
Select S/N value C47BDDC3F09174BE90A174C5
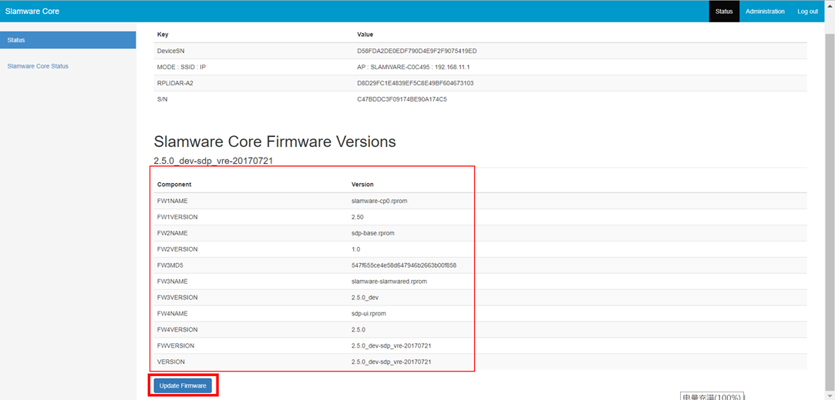coord(402,98)
